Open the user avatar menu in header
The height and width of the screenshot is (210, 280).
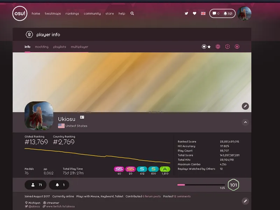pos(244,14)
